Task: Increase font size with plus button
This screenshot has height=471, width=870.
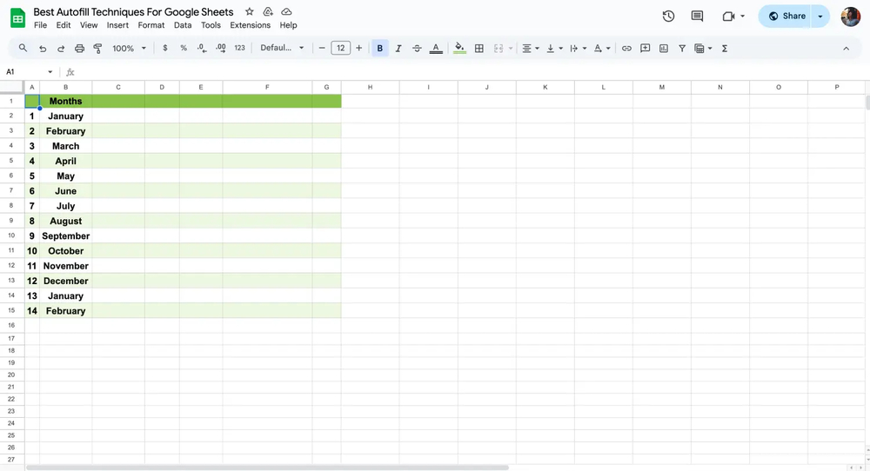Action: tap(359, 49)
